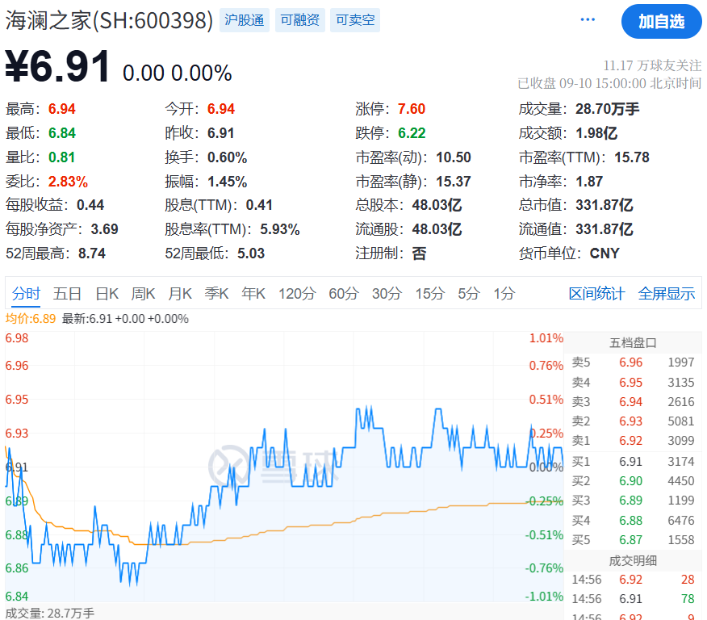Image resolution: width=707 pixels, height=620 pixels.
Task: Click 全屏显示 to show fullscreen chart
Action: coord(667,293)
